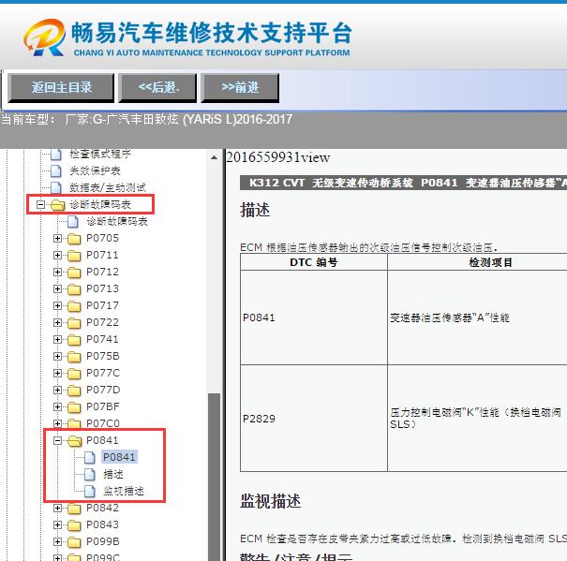Collapse the 诊断故障码表 folder
The width and height of the screenshot is (567, 561).
41,205
